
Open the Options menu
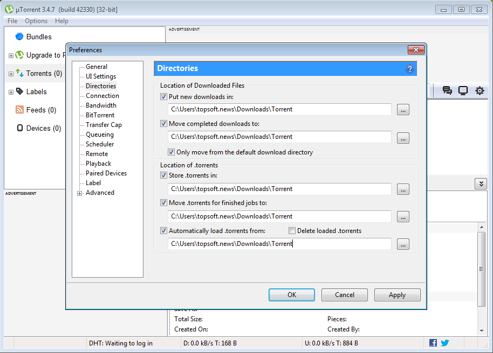[36, 20]
